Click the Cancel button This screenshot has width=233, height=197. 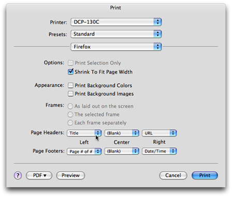click(173, 175)
